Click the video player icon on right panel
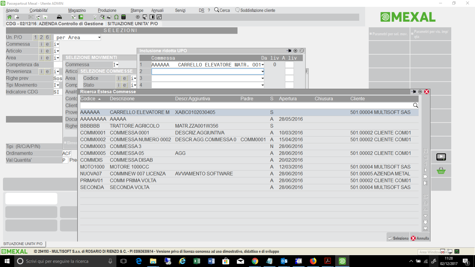 [441, 157]
